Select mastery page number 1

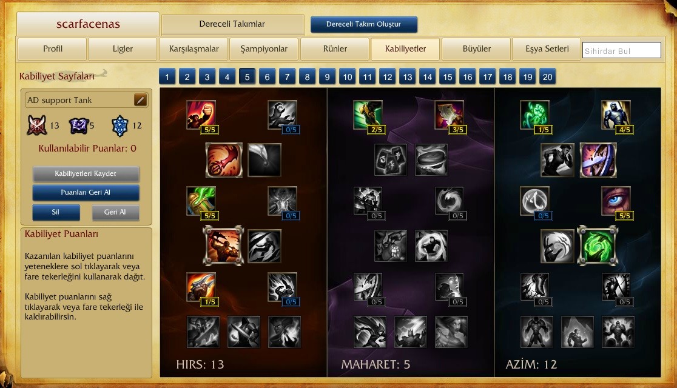167,77
